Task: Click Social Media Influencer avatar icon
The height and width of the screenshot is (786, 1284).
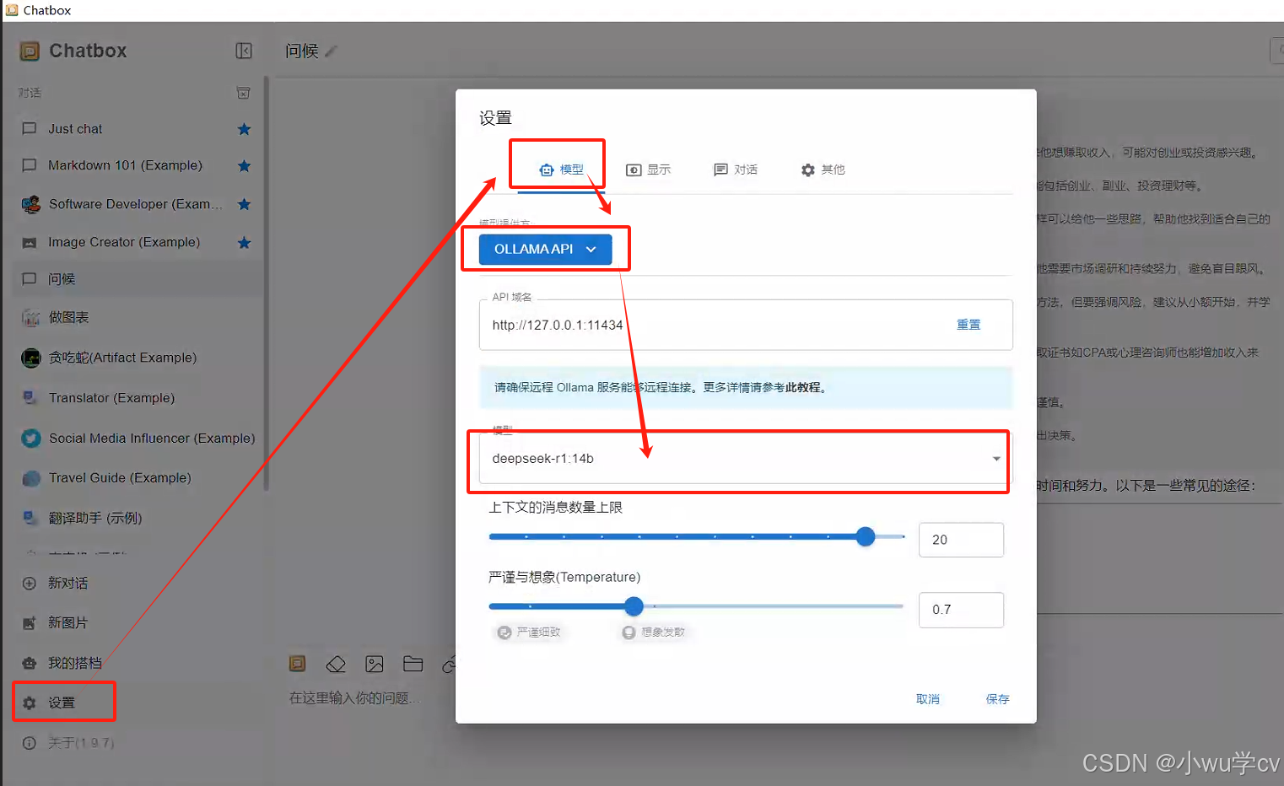Action: [x=30, y=439]
